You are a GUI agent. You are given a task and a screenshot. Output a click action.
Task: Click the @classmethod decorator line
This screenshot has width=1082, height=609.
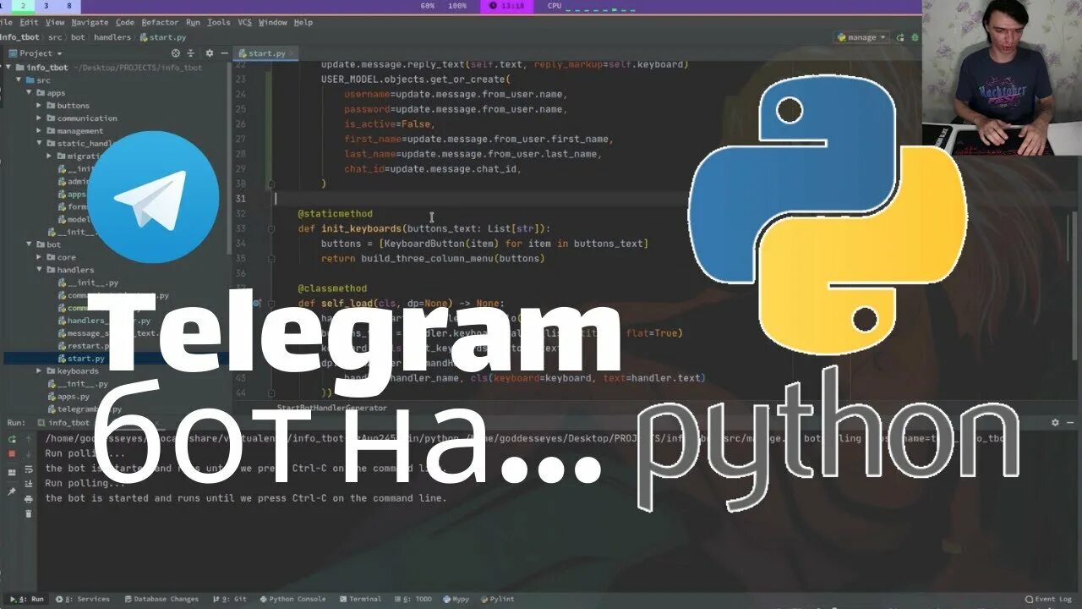(332, 288)
